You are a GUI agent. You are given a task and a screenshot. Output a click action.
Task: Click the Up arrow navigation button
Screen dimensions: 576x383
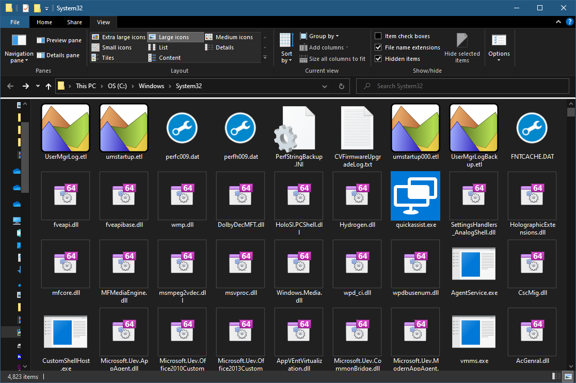pyautogui.click(x=49, y=86)
